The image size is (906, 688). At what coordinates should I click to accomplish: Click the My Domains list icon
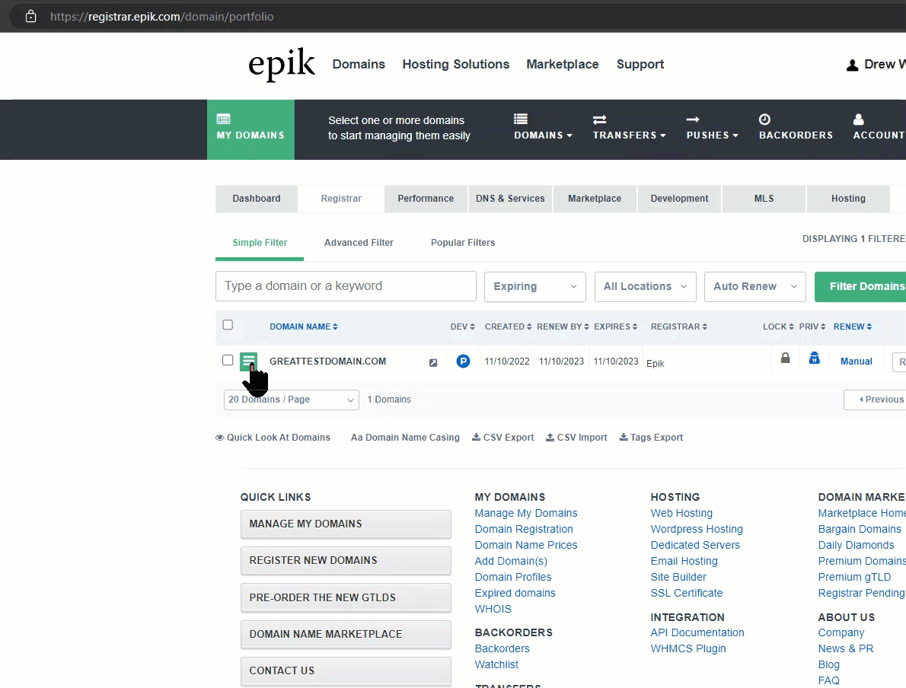pos(223,119)
